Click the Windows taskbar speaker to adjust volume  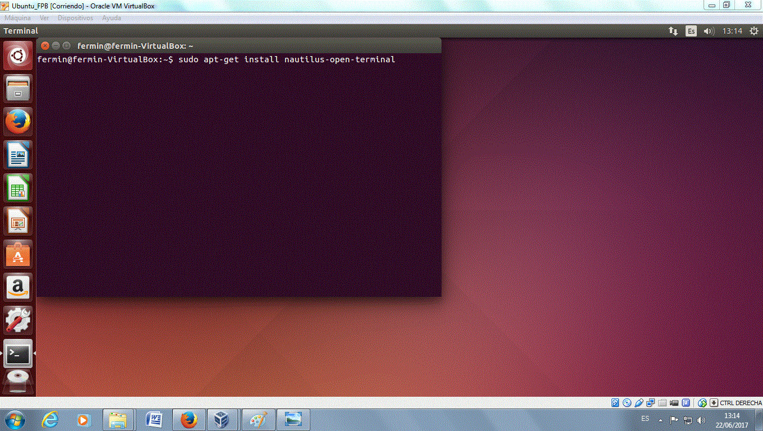pos(701,419)
